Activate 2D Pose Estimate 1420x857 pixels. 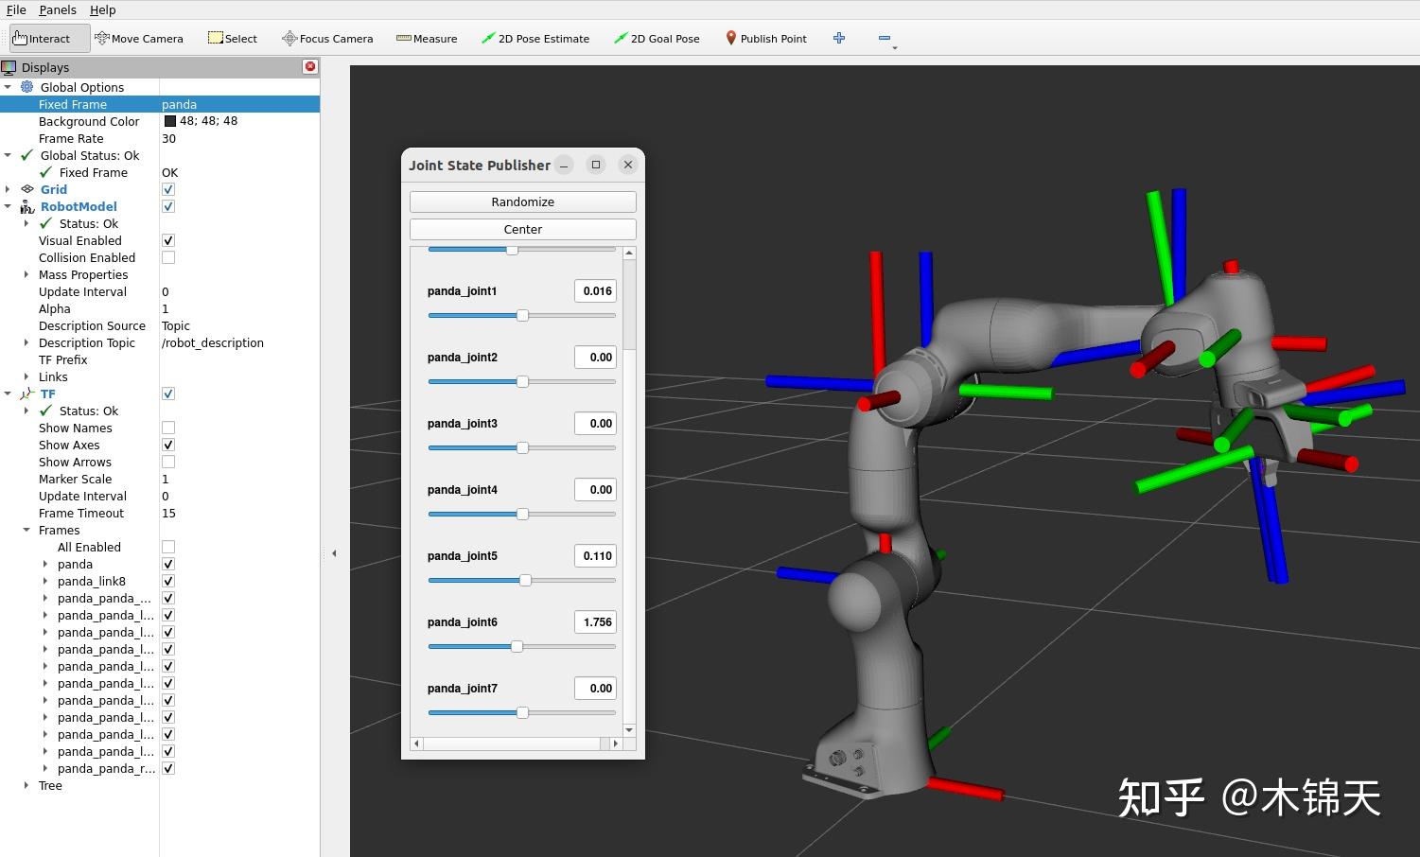(536, 38)
